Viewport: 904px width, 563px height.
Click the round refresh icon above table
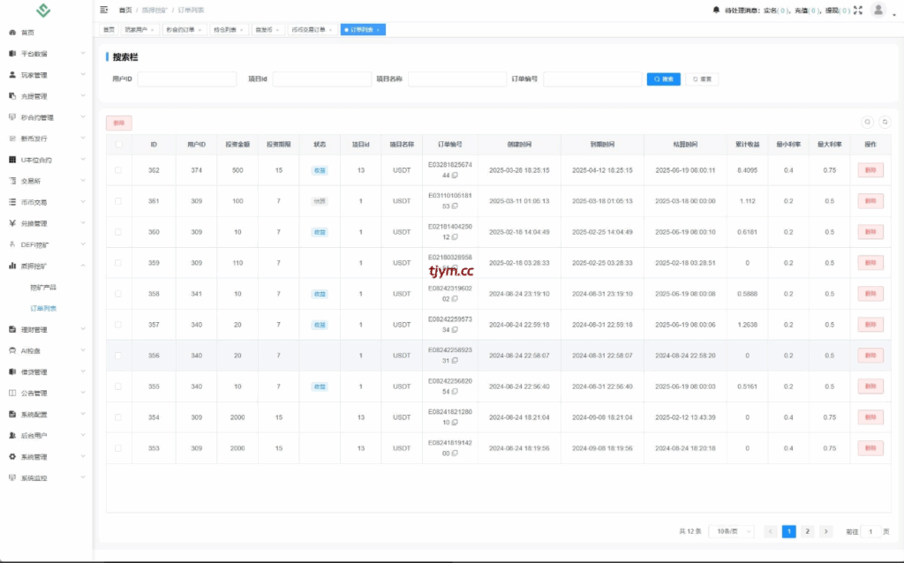(x=885, y=123)
